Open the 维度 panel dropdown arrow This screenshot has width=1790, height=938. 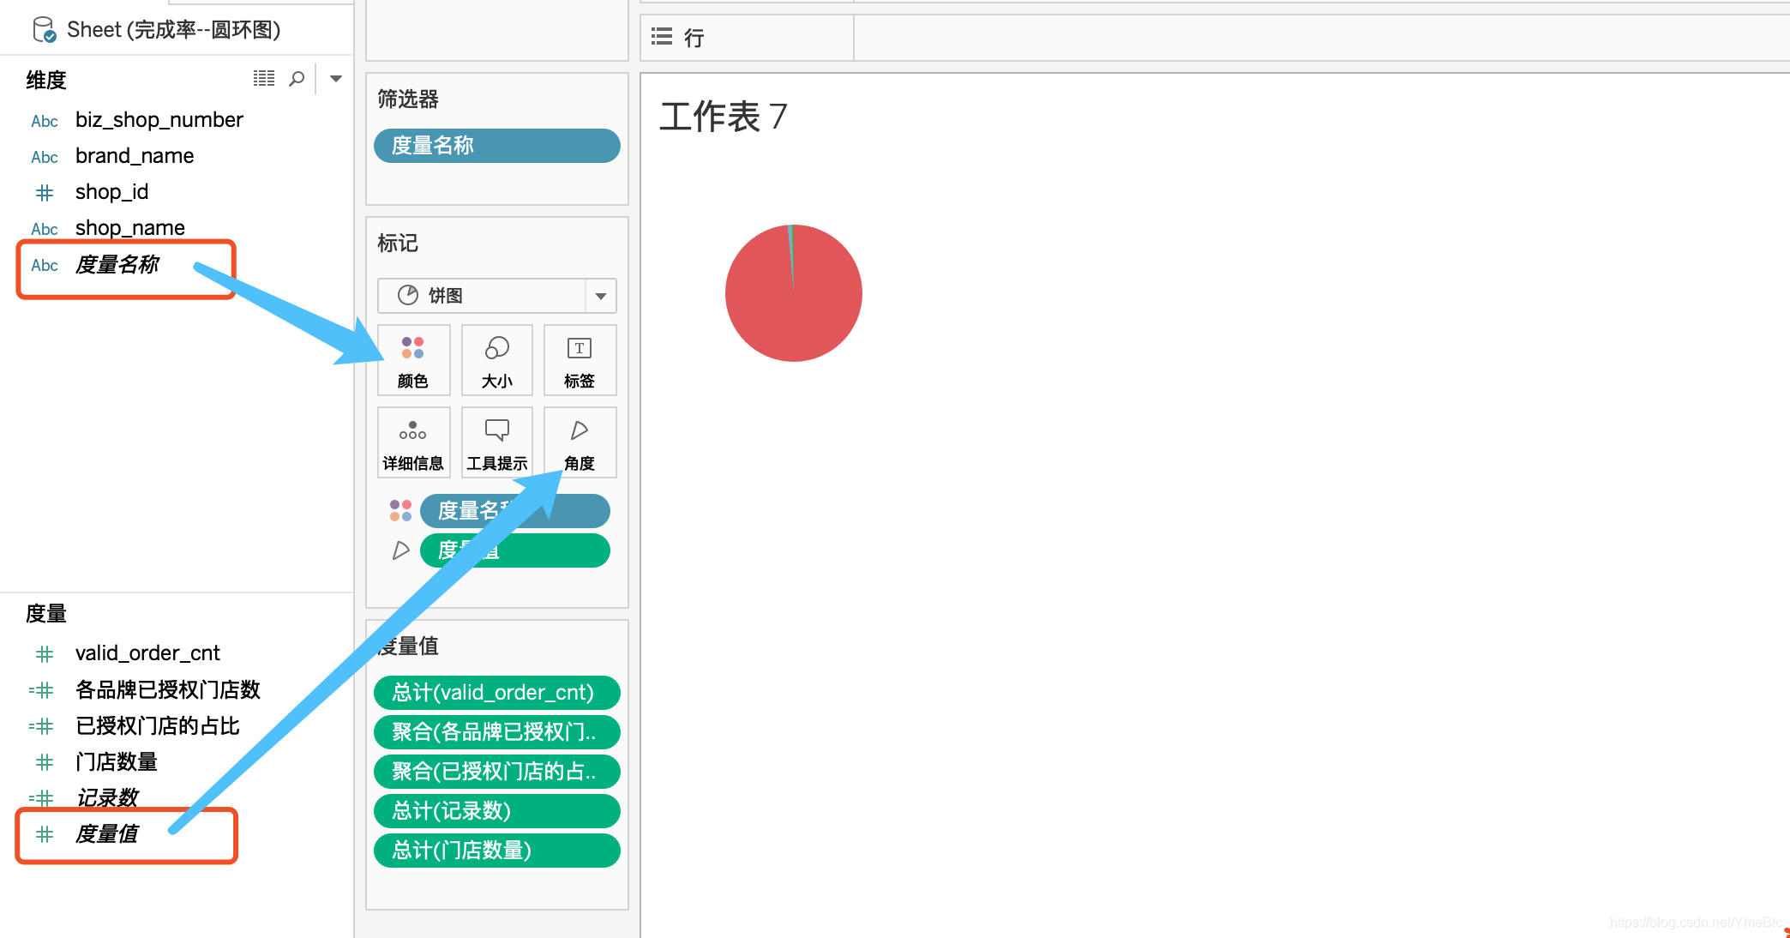(336, 79)
